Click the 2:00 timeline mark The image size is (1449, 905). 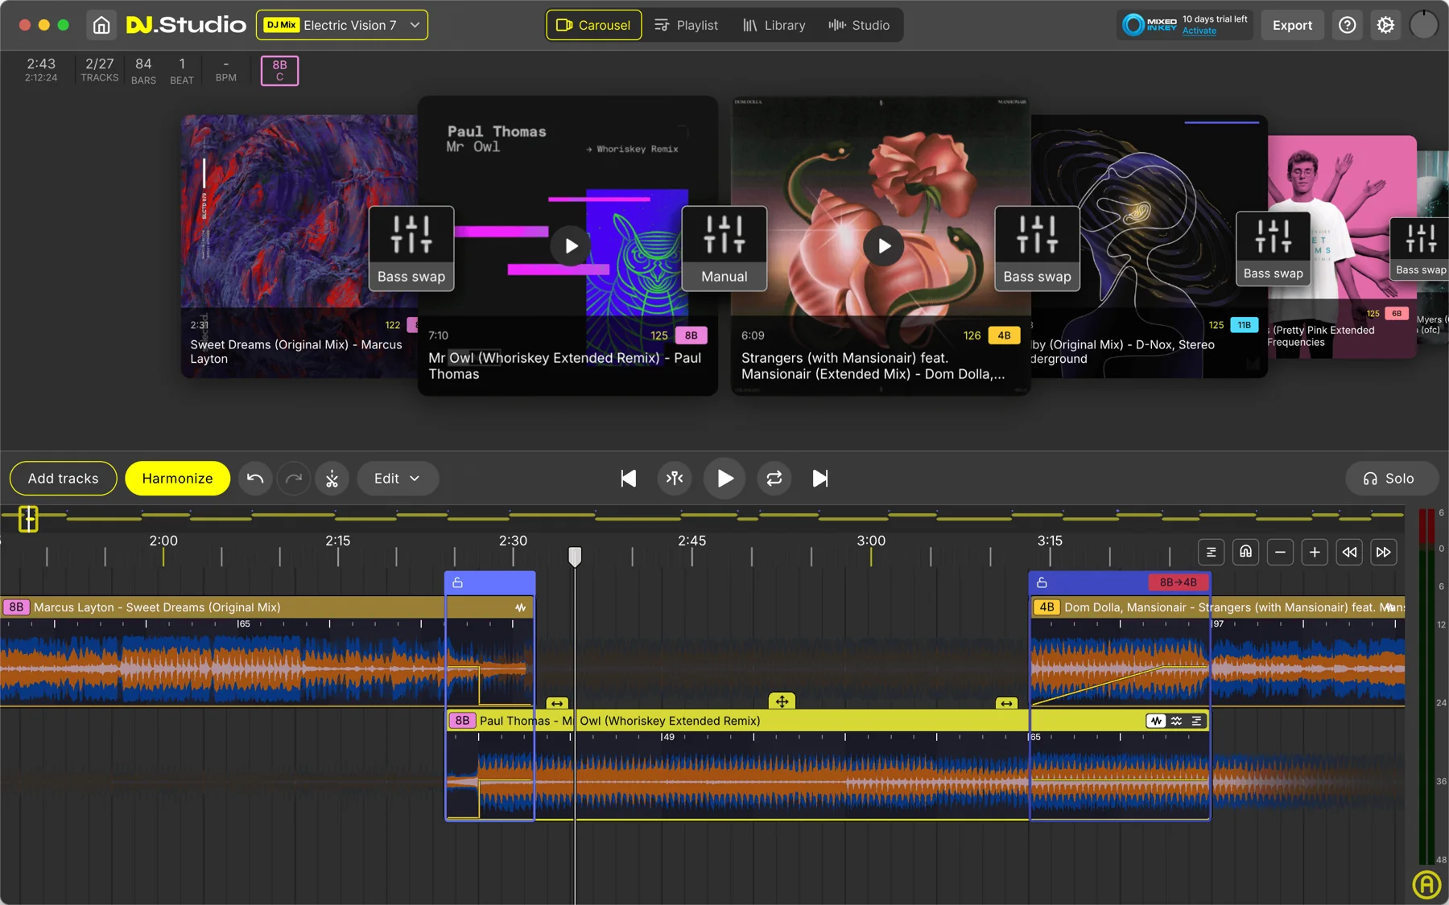point(163,541)
